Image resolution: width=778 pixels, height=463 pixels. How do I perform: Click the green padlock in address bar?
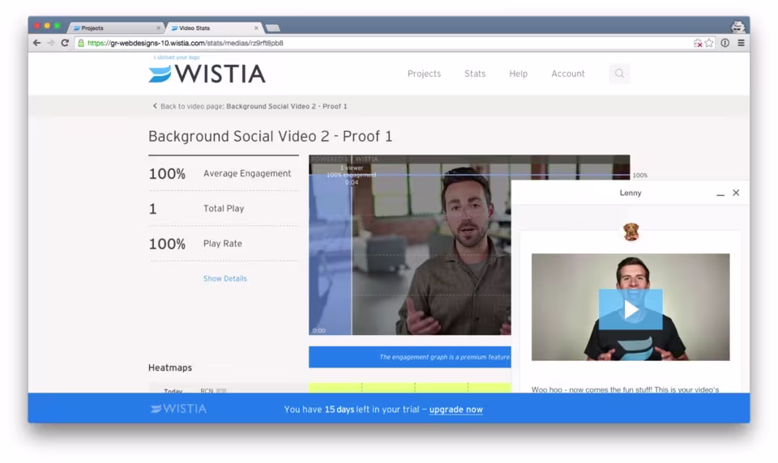click(81, 43)
